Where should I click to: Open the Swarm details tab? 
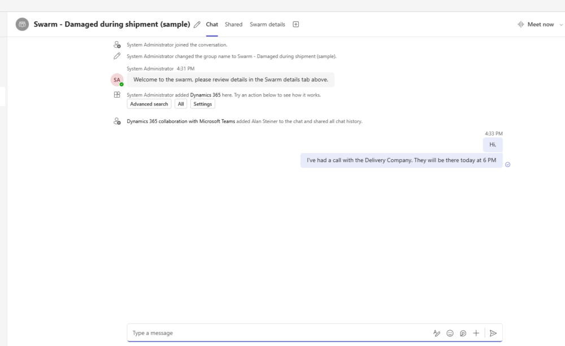pos(267,24)
